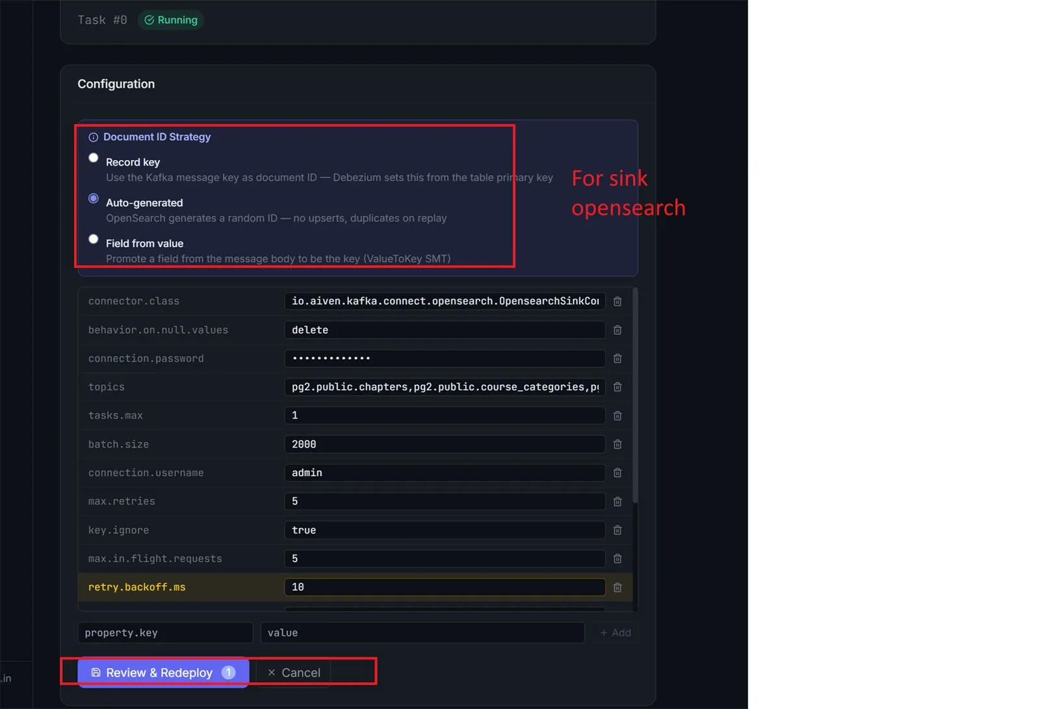Edit the tasks.max value field
1040x709 pixels.
(x=445, y=416)
